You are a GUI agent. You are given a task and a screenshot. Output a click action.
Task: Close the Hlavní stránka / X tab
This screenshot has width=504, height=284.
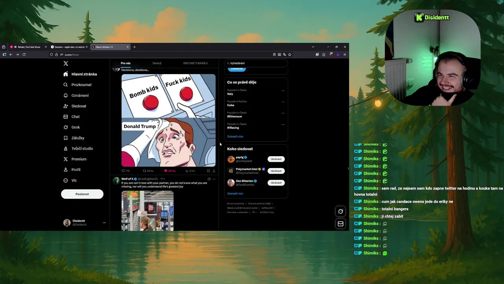pos(128,47)
